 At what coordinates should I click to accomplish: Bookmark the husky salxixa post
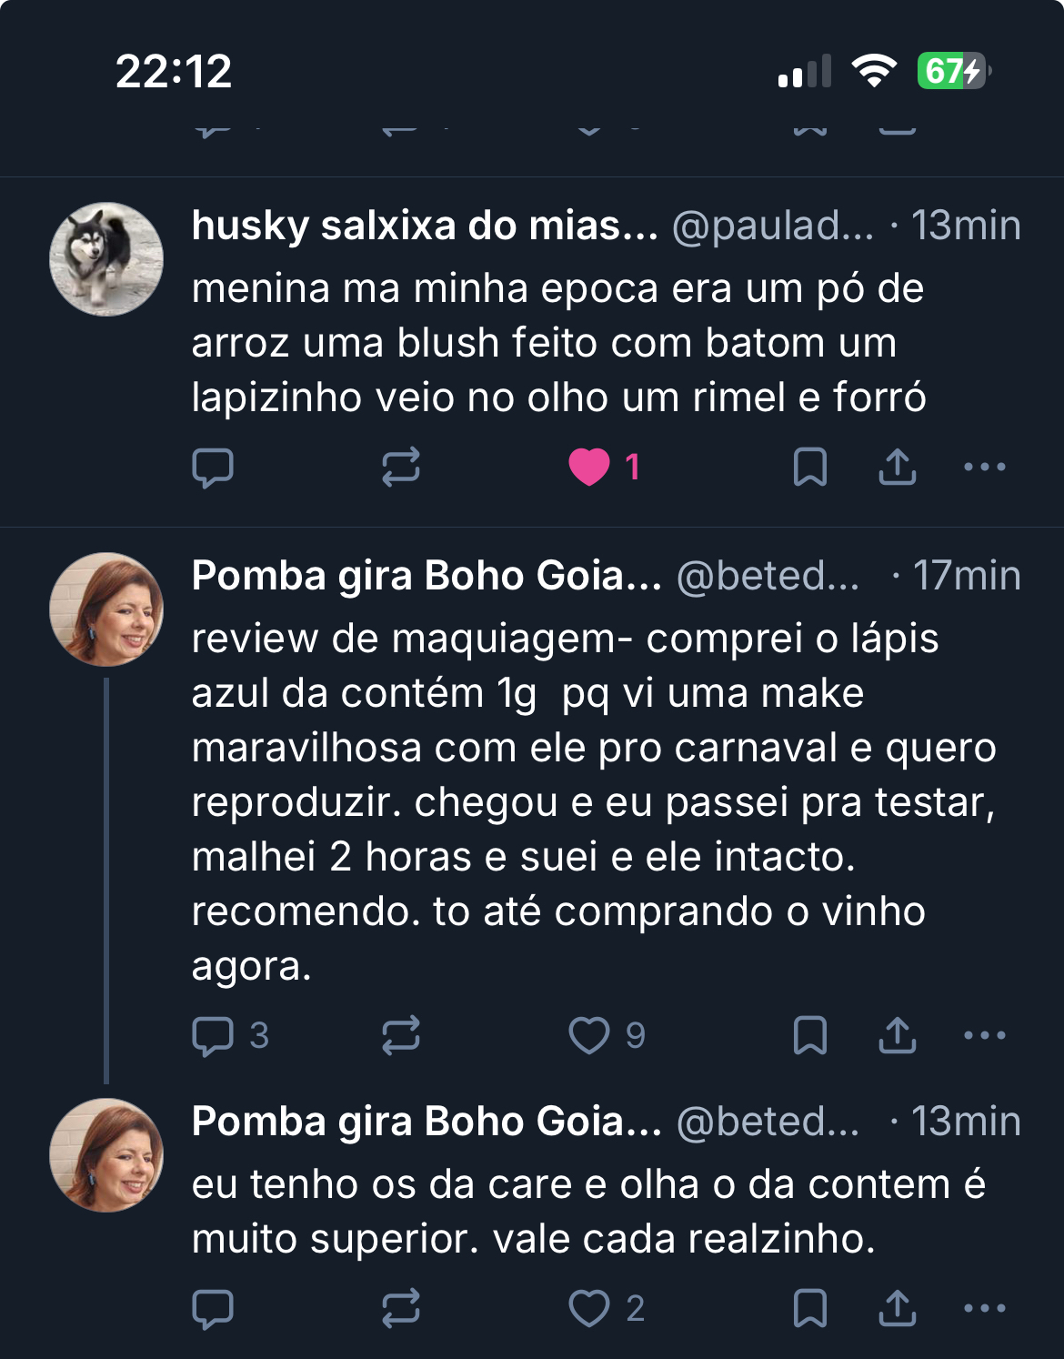pos(809,468)
